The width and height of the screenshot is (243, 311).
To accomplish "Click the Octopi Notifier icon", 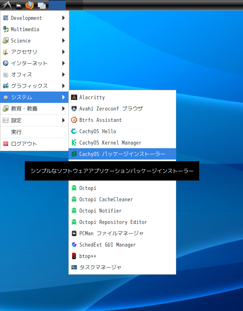I will 74,211.
